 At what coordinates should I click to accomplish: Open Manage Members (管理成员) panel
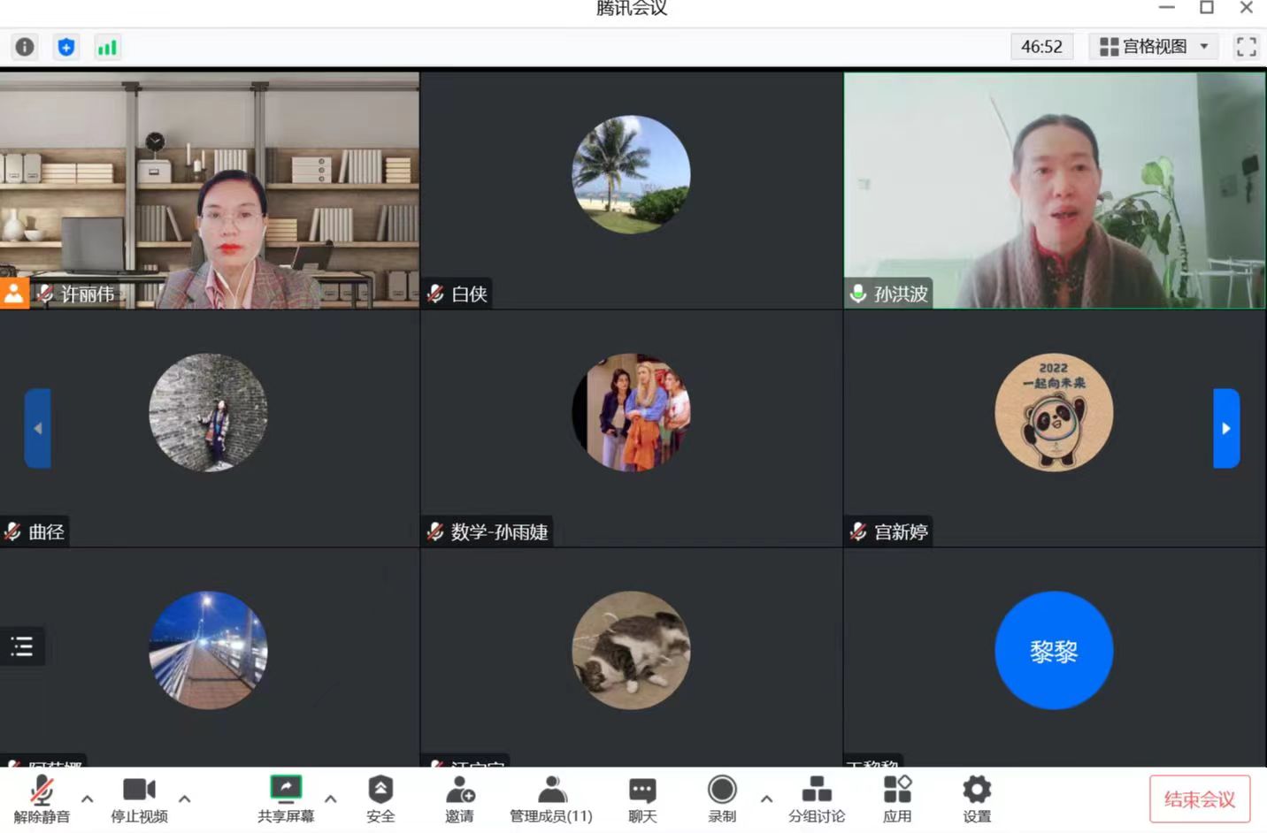pyautogui.click(x=550, y=799)
